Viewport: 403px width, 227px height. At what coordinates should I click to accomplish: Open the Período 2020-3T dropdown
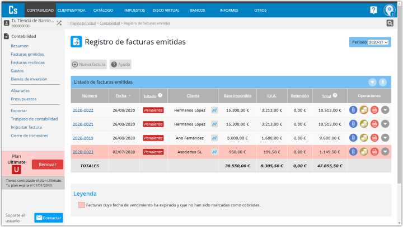coord(378,42)
